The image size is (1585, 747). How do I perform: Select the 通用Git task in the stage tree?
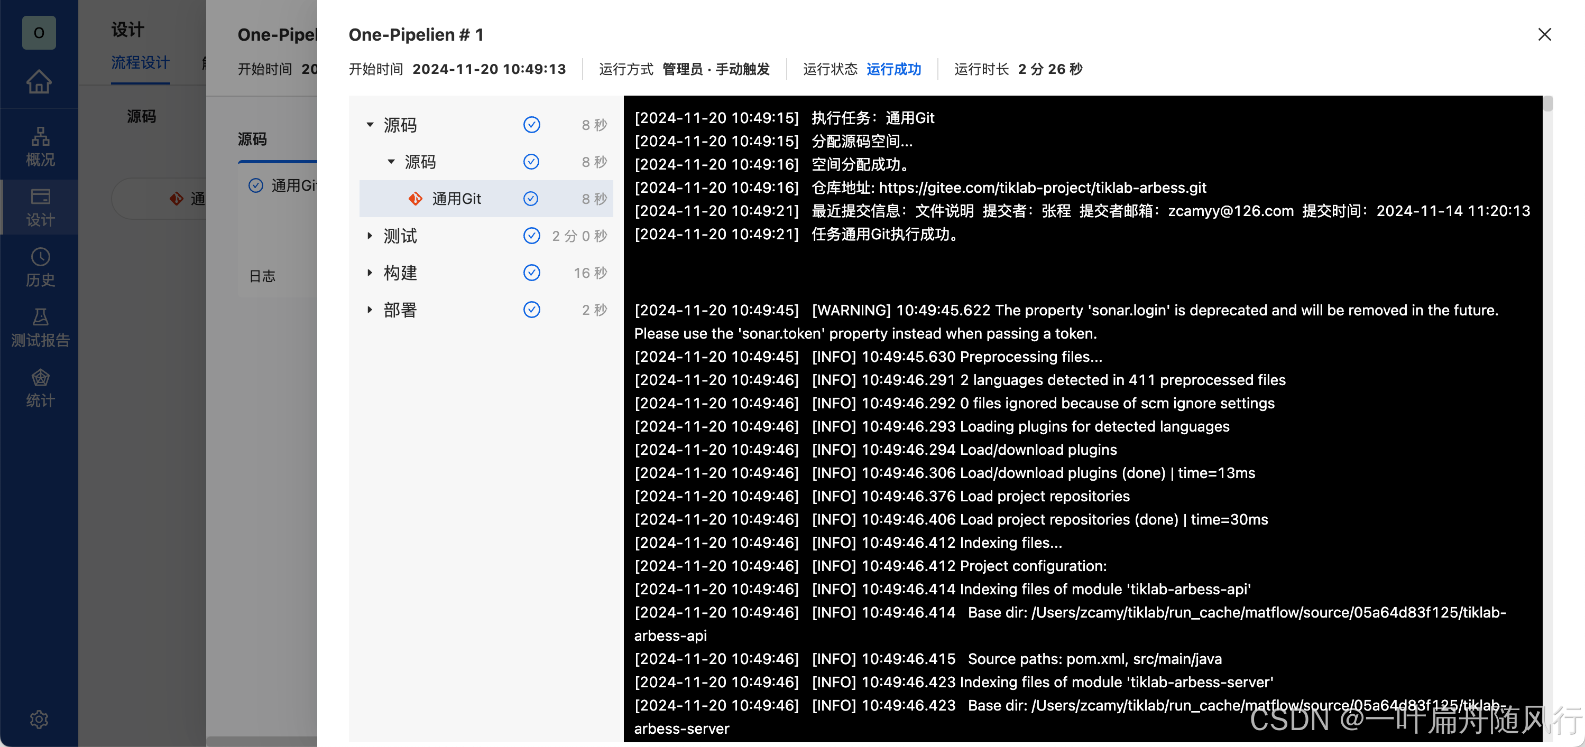(x=456, y=199)
